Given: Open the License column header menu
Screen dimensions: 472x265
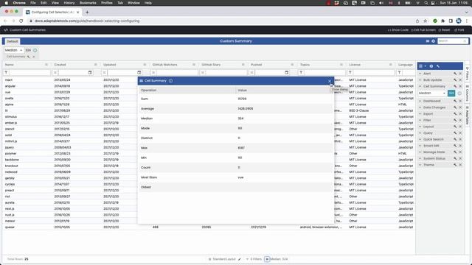Looking at the screenshot, I should pyautogui.click(x=391, y=65).
